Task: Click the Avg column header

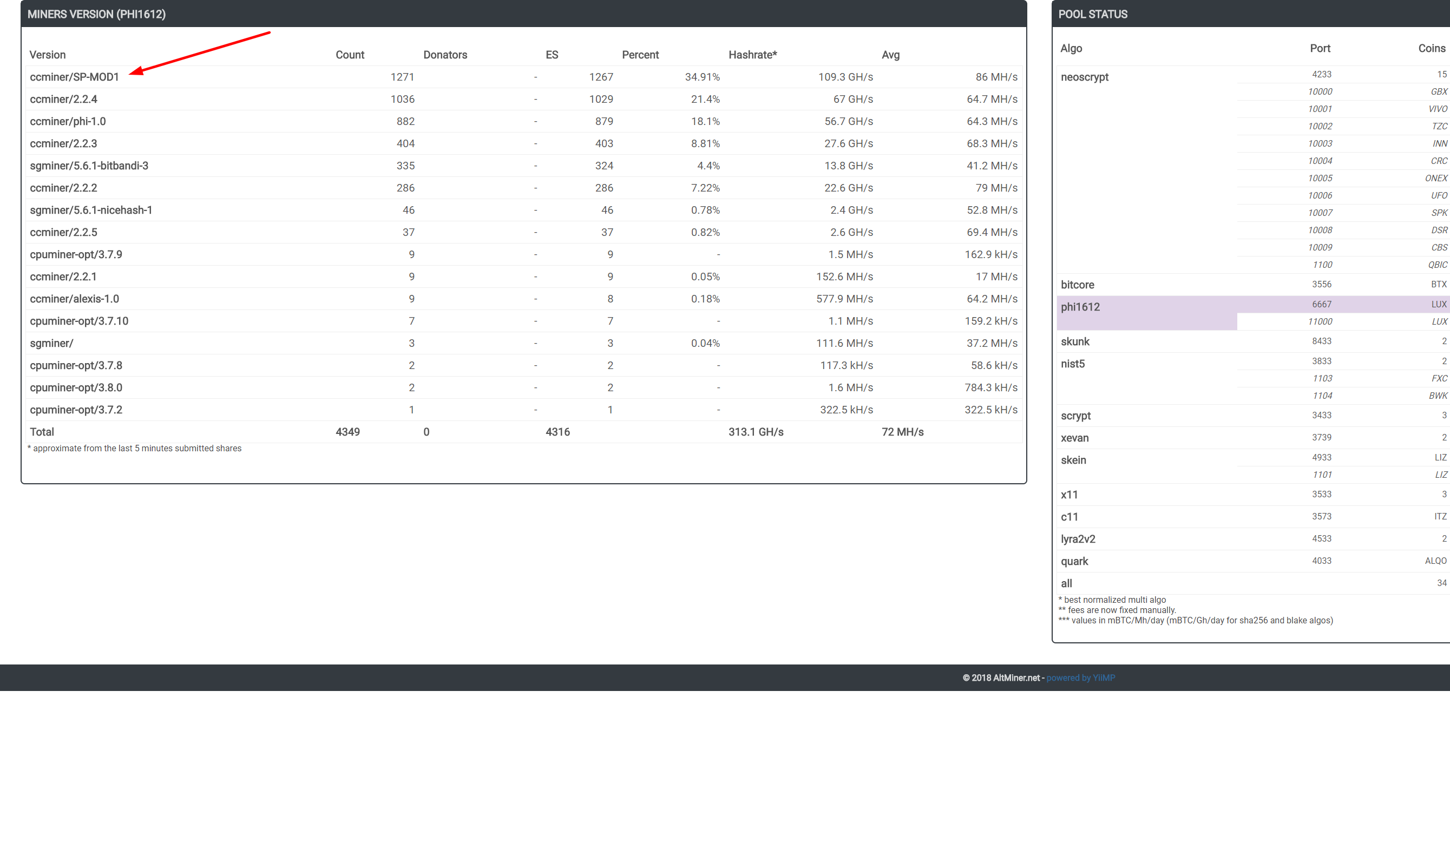Action: 891,55
